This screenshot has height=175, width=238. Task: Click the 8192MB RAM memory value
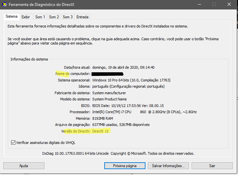click(x=103, y=118)
